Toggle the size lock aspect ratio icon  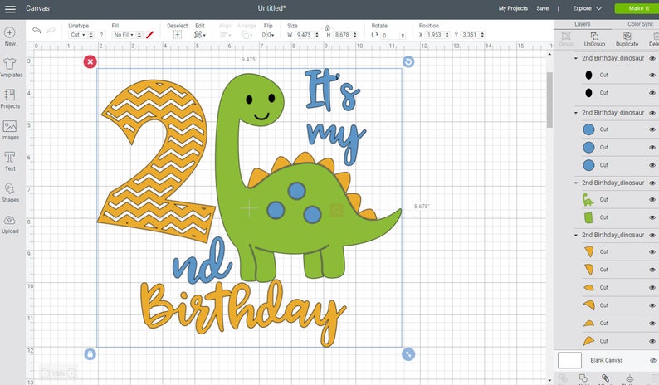coord(327,27)
